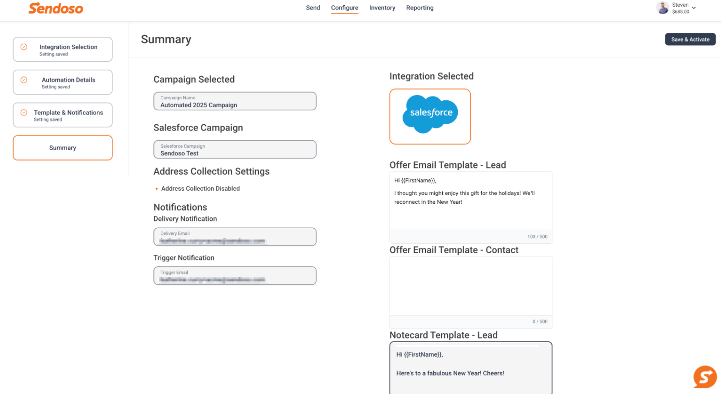
Task: Click Steven's profile avatar
Action: (x=662, y=8)
